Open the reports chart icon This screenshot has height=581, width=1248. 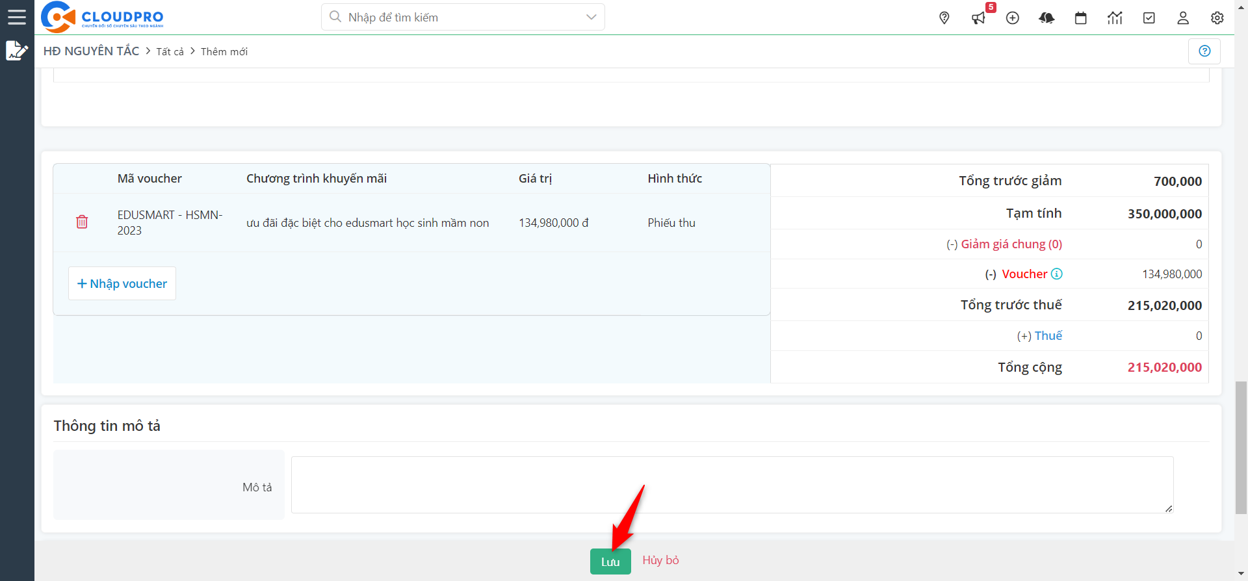point(1115,18)
